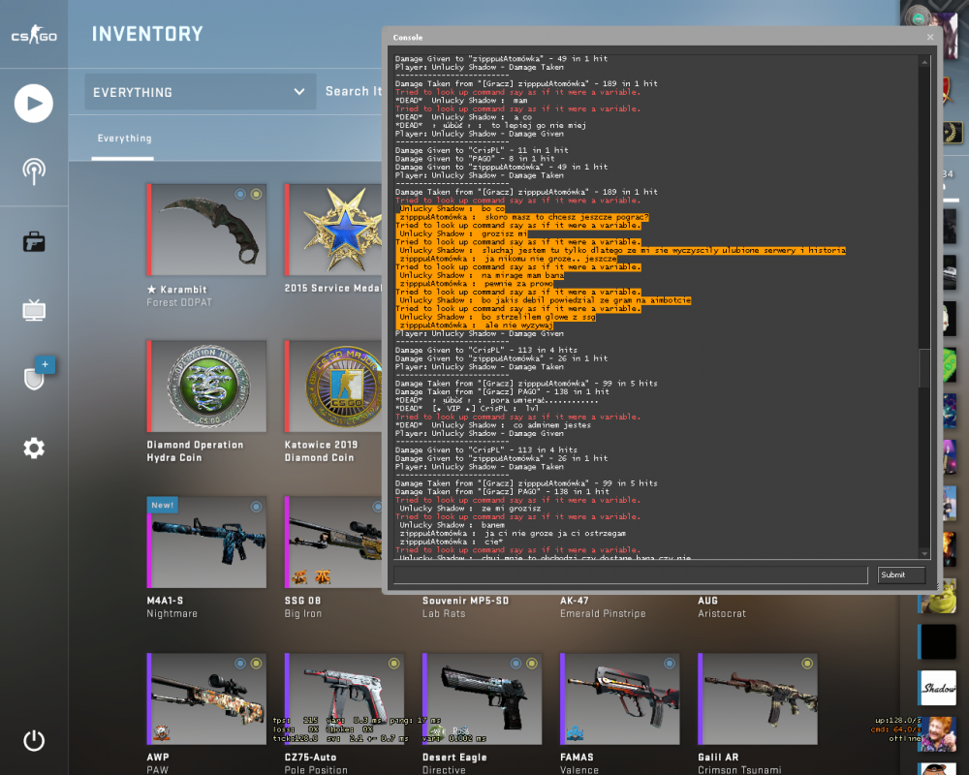This screenshot has width=969, height=775.
Task: Click the CS:GO logo home icon
Action: (x=34, y=35)
